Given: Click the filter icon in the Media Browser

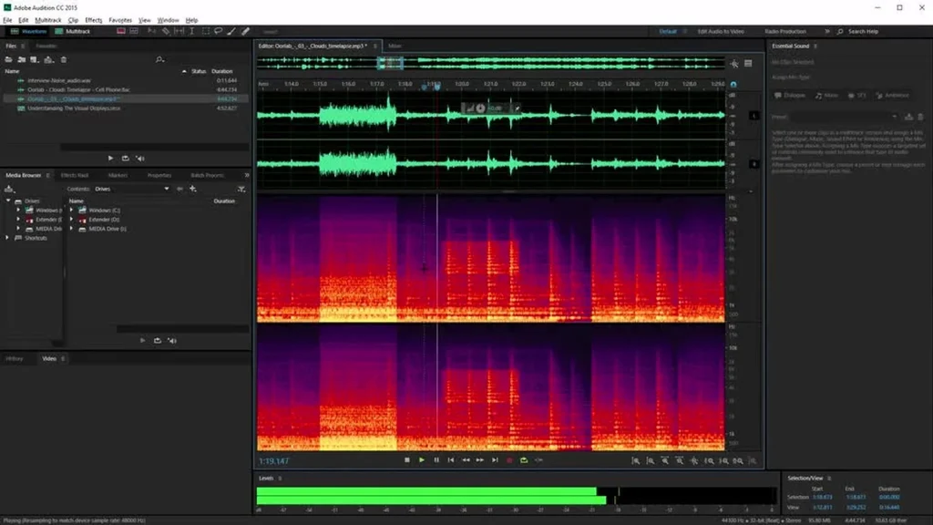Looking at the screenshot, I should (x=241, y=189).
